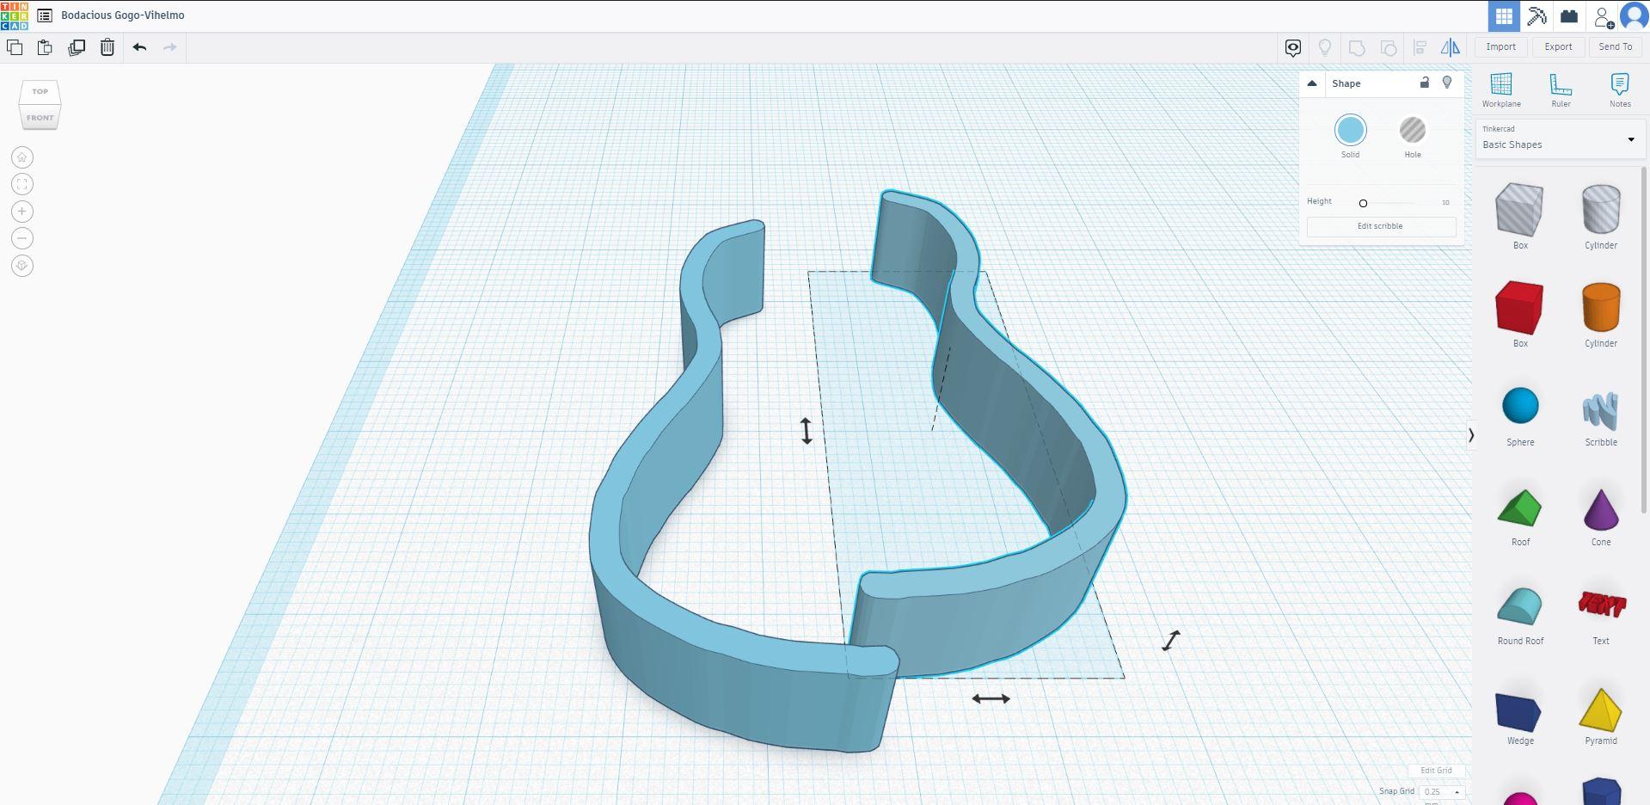Redo the last action
The width and height of the screenshot is (1650, 805).
[x=170, y=47]
